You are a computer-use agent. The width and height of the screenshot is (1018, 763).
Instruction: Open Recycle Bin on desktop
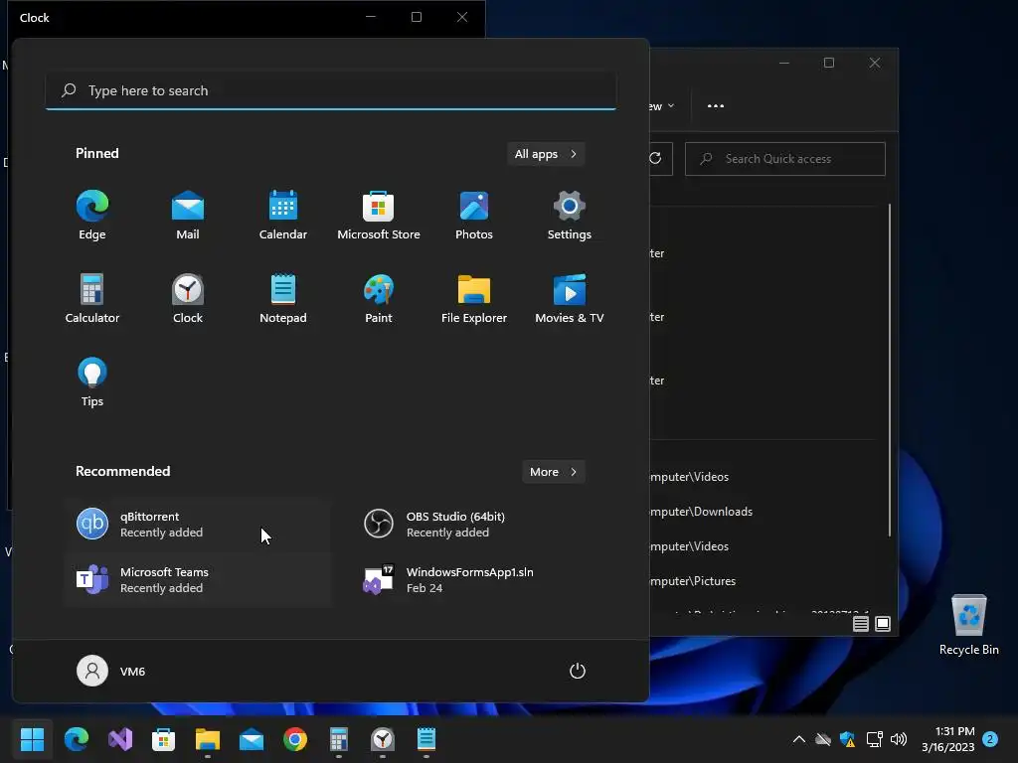968,625
